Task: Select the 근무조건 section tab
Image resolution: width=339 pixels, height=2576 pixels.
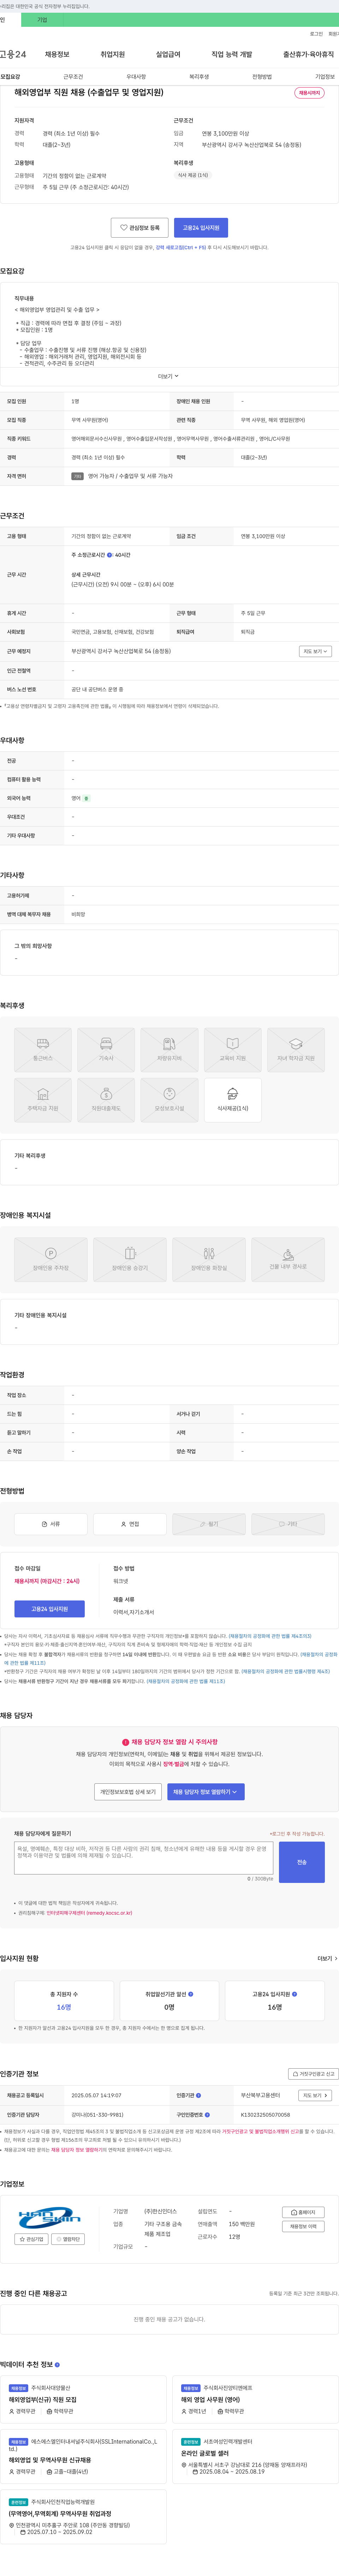Action: pyautogui.click(x=73, y=77)
